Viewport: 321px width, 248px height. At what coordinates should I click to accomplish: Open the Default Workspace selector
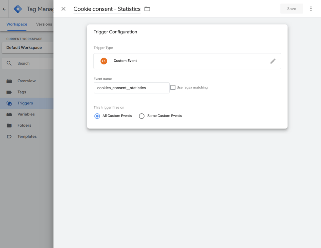pyautogui.click(x=27, y=48)
